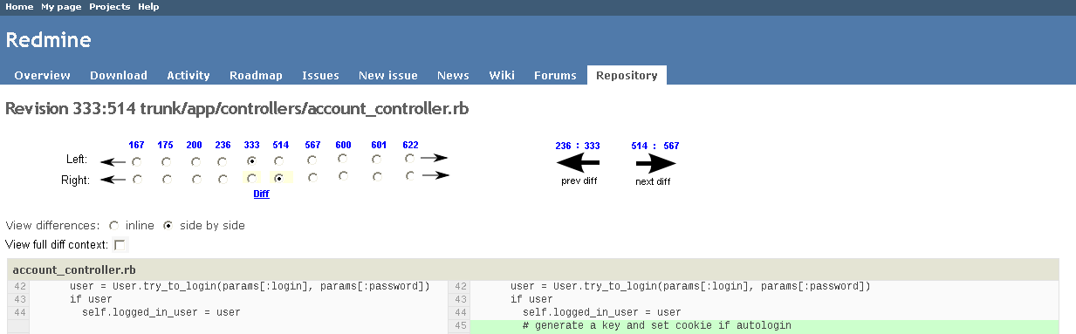The height and width of the screenshot is (334, 1076).
Task: Click the Redmine header title
Action: [49, 40]
